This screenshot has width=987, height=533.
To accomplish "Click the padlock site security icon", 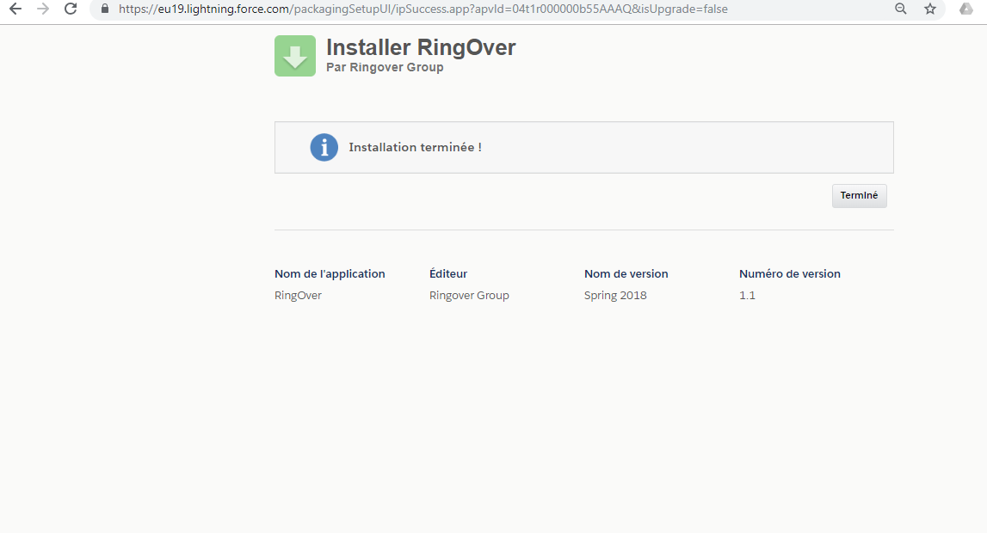I will [105, 9].
